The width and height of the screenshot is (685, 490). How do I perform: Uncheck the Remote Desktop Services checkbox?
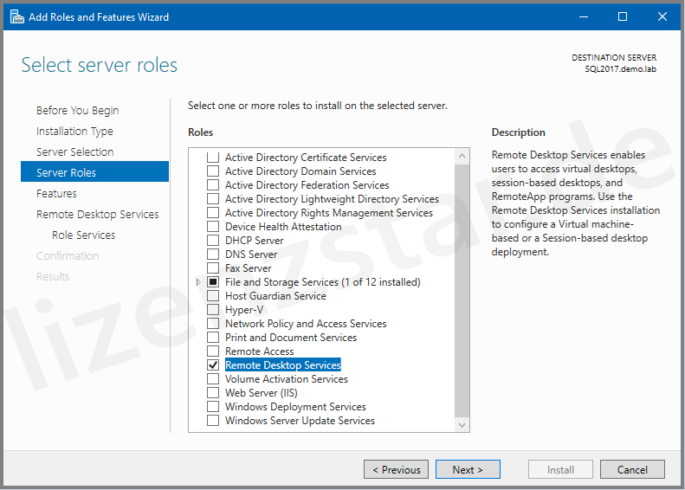coord(213,365)
